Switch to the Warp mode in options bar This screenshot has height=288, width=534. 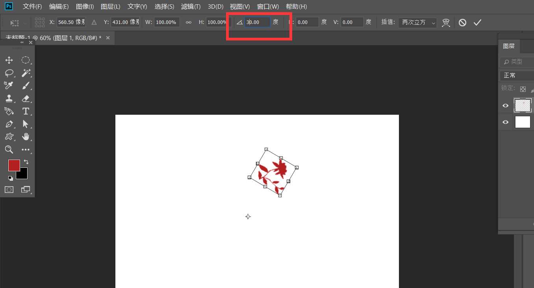point(445,22)
